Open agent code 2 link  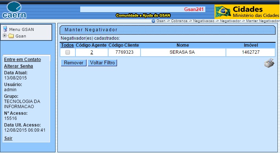92,53
